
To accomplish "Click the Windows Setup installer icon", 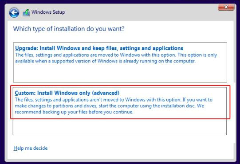I will pyautogui.click(x=26, y=13).
